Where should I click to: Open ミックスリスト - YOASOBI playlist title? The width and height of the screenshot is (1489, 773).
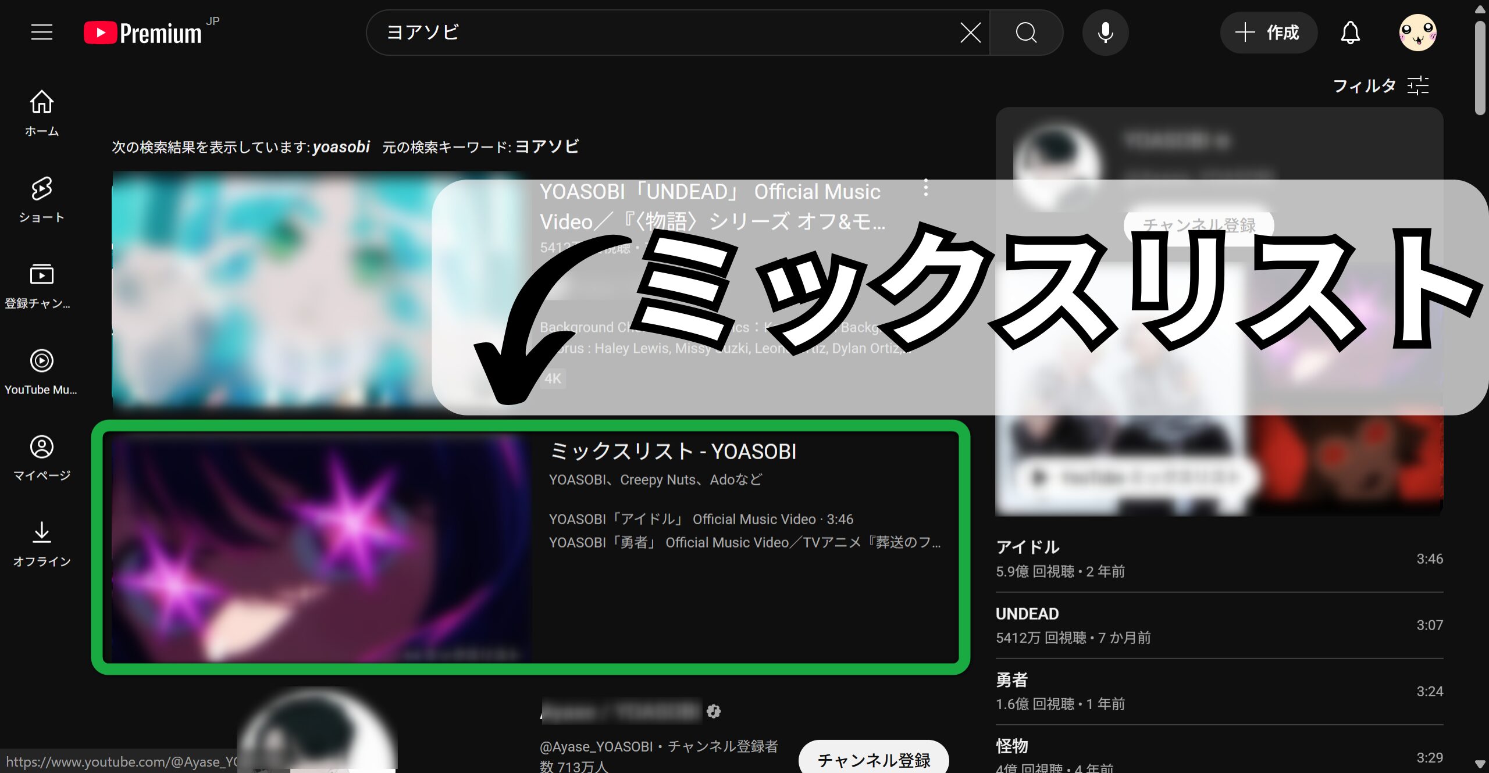click(x=673, y=451)
